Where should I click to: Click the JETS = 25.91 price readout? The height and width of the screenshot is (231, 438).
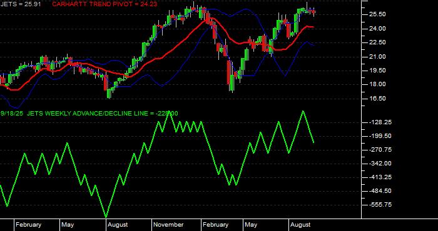(20, 4)
